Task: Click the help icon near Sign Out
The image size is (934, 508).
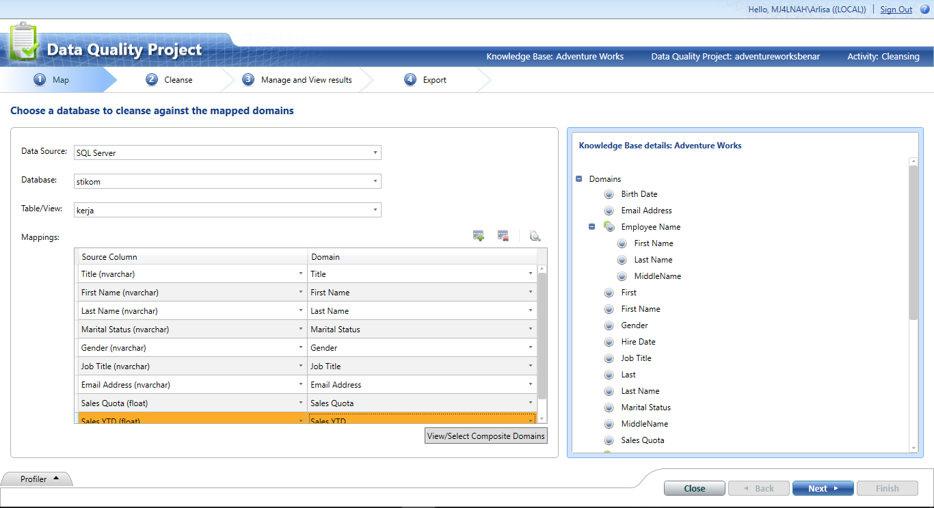Action: click(x=924, y=9)
